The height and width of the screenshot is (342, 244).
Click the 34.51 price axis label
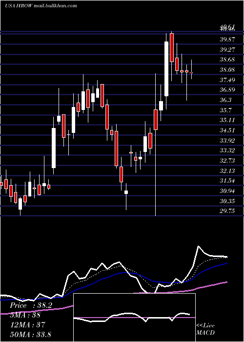point(227,130)
